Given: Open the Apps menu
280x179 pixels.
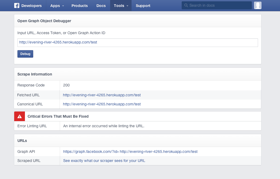Looking at the screenshot, I should (x=55, y=6).
